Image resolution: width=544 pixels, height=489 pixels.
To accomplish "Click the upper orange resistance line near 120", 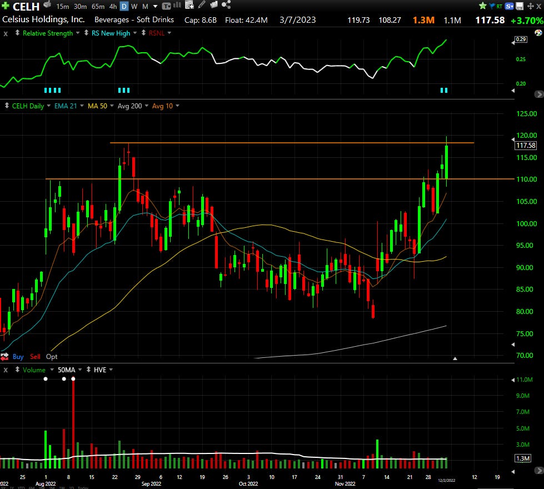I will tap(292, 143).
